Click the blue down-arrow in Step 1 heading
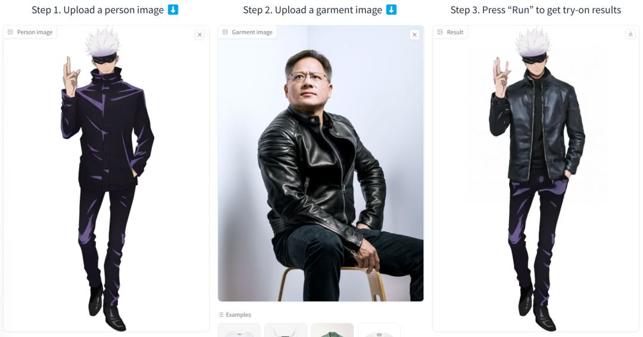The height and width of the screenshot is (337, 643). [x=173, y=10]
